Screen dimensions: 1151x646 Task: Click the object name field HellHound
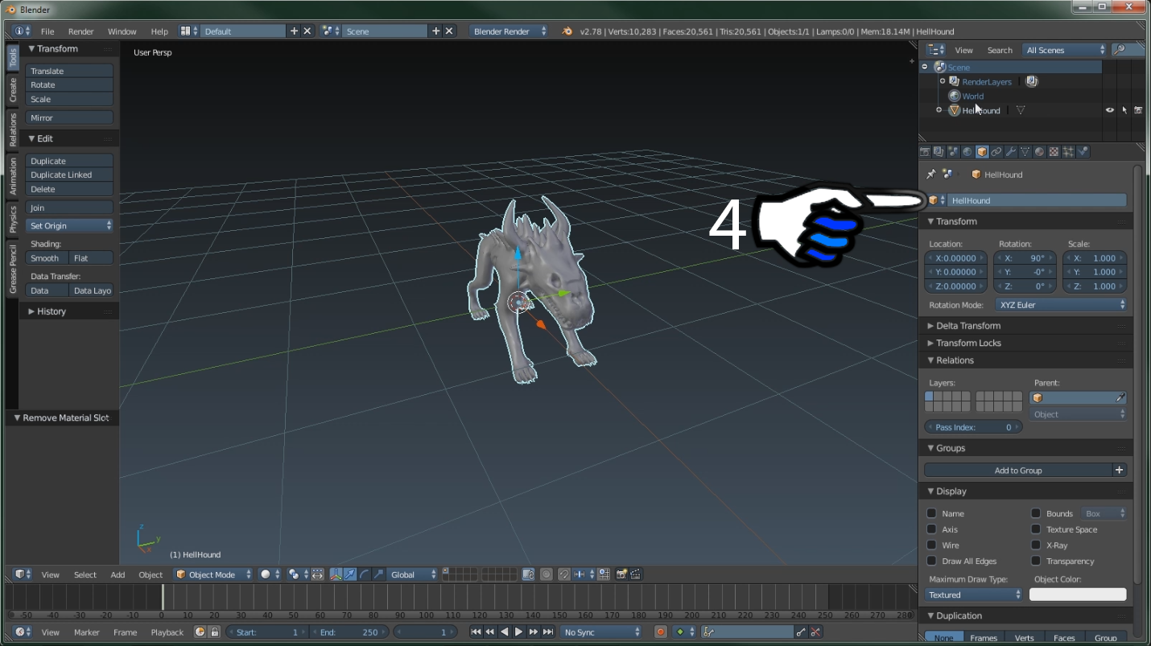1037,200
